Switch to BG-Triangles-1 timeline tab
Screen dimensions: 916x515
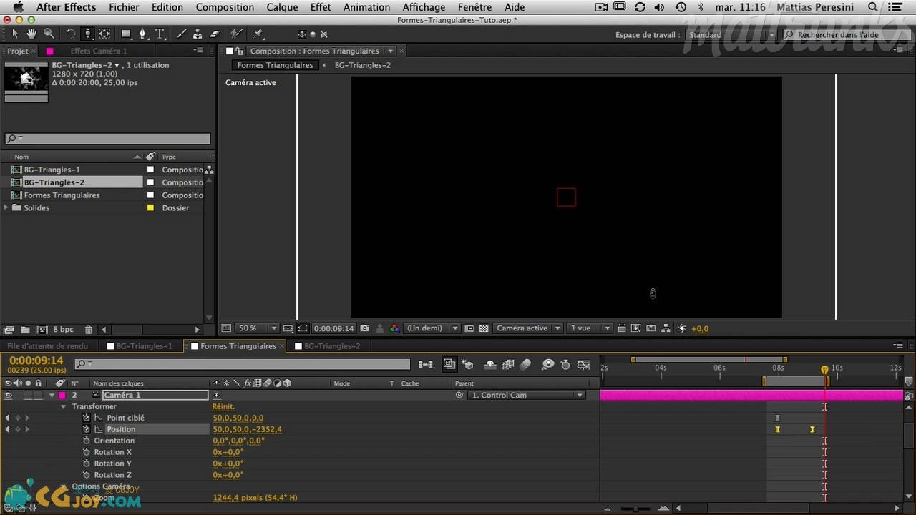pyautogui.click(x=144, y=346)
